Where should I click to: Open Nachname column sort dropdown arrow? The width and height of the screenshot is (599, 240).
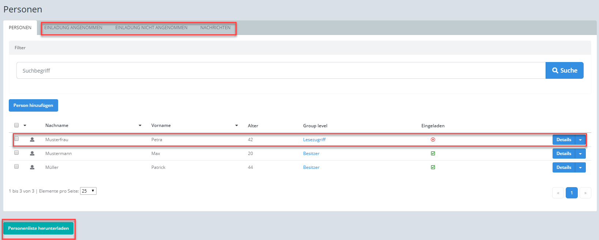point(140,125)
